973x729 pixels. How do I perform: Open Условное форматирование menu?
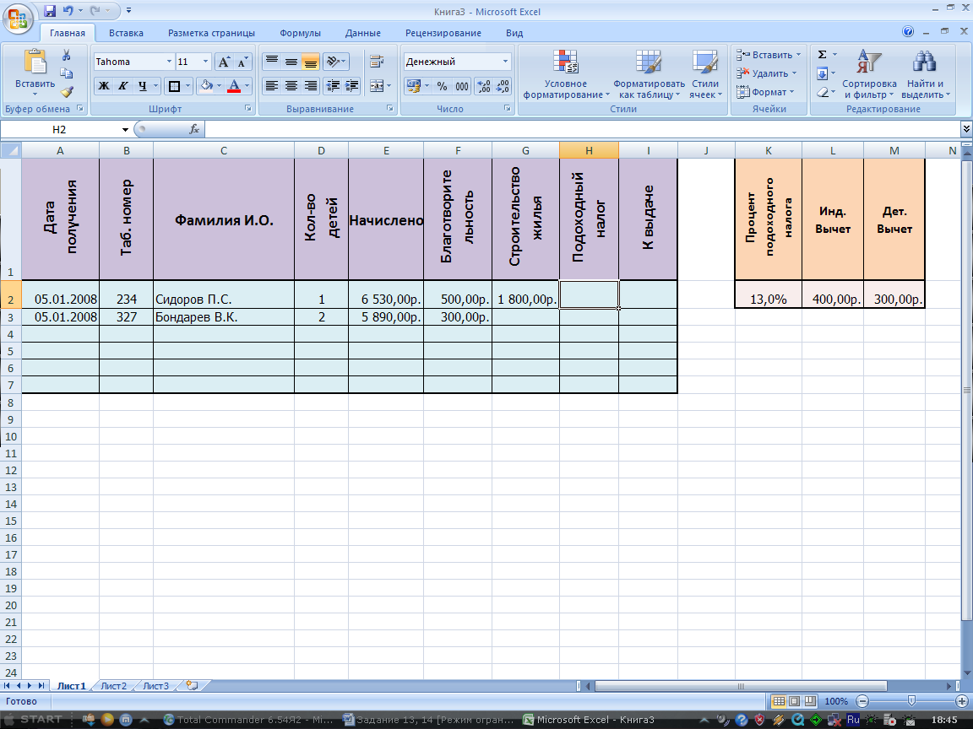[x=566, y=73]
